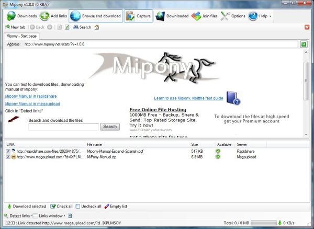Open Mipony Manual in rapidshare link
314x229 pixels.
pos(31,96)
